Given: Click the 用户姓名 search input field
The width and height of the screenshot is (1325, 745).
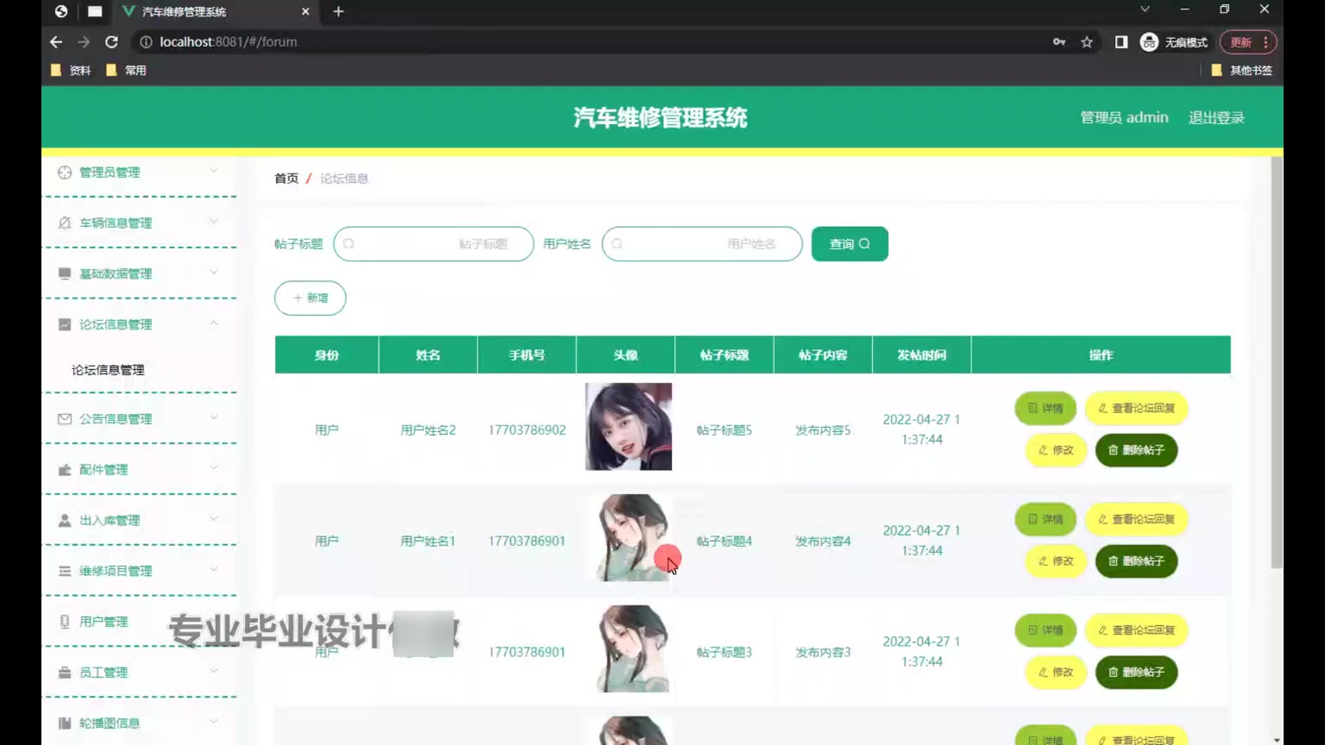Looking at the screenshot, I should coord(702,244).
